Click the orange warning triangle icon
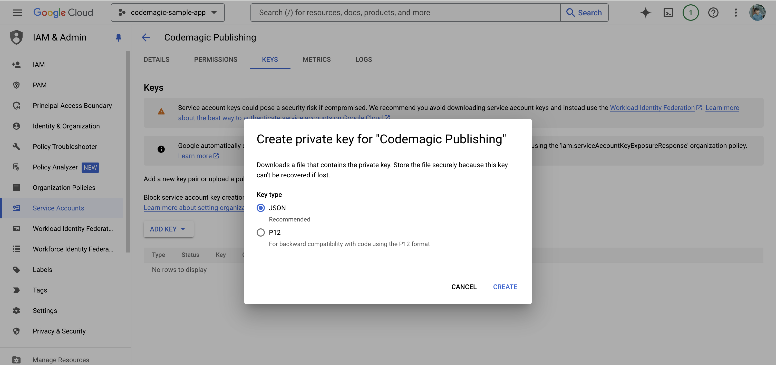Screen dimensions: 776x365 (x=161, y=111)
